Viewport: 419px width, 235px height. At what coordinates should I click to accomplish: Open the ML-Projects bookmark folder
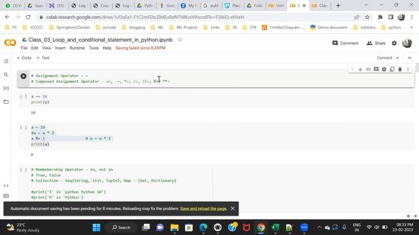[183, 27]
